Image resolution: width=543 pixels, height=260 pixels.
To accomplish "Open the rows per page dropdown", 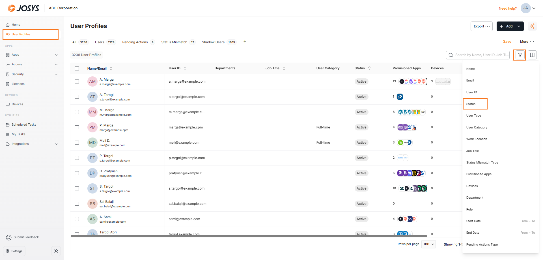I will (428, 244).
